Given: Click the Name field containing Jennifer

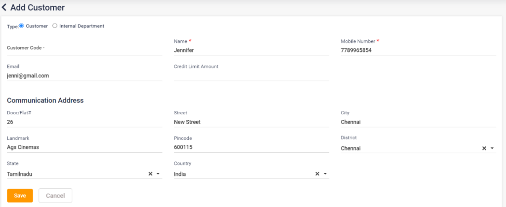Looking at the screenshot, I should tap(251, 50).
